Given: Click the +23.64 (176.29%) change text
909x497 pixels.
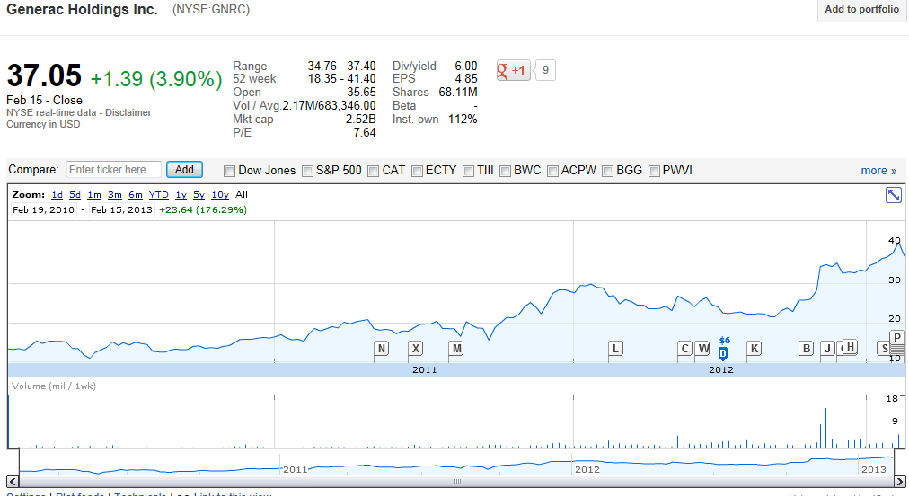Looking at the screenshot, I should click(203, 210).
